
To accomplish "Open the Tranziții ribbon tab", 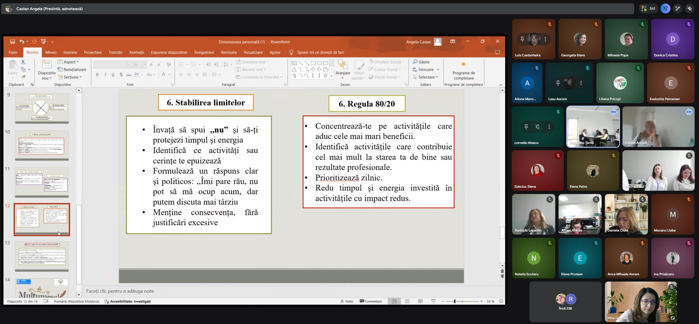I will [x=115, y=52].
